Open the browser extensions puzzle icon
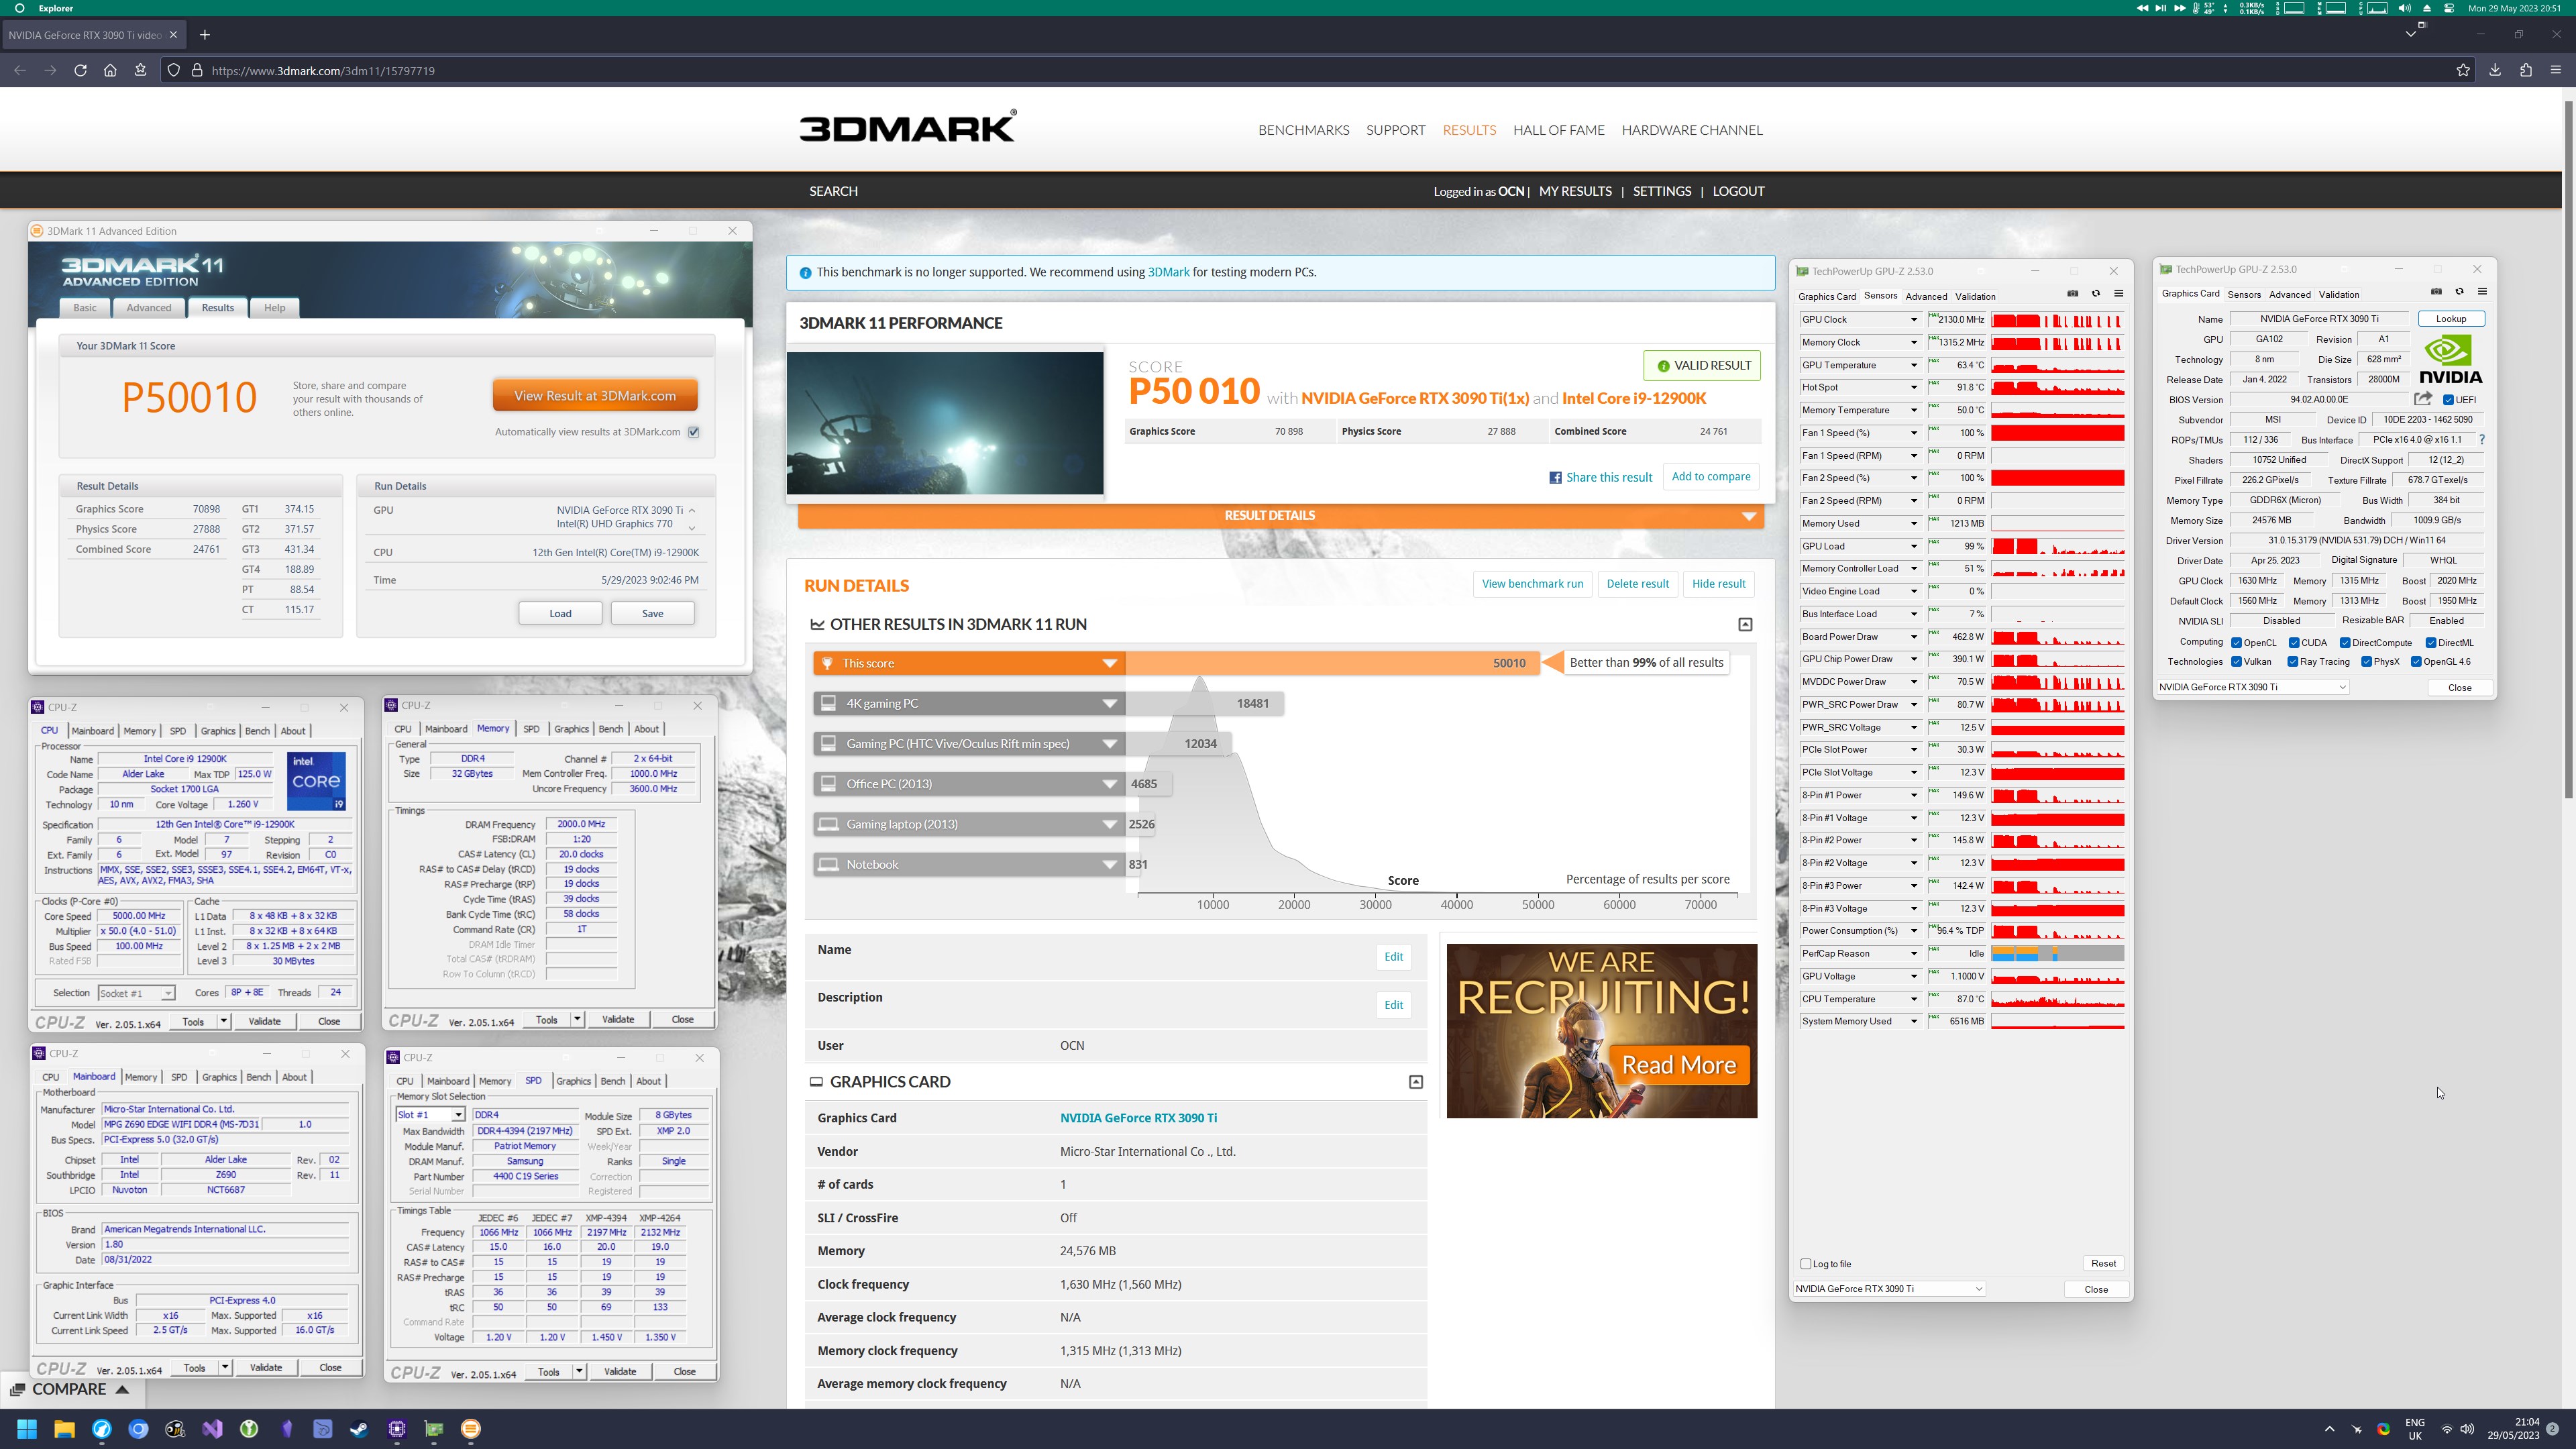 [2526, 70]
